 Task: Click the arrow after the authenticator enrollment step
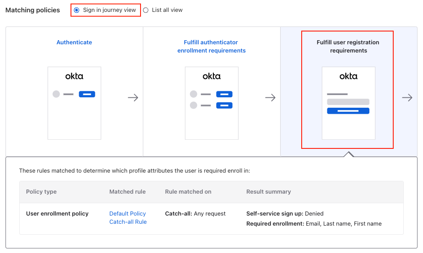tap(270, 98)
